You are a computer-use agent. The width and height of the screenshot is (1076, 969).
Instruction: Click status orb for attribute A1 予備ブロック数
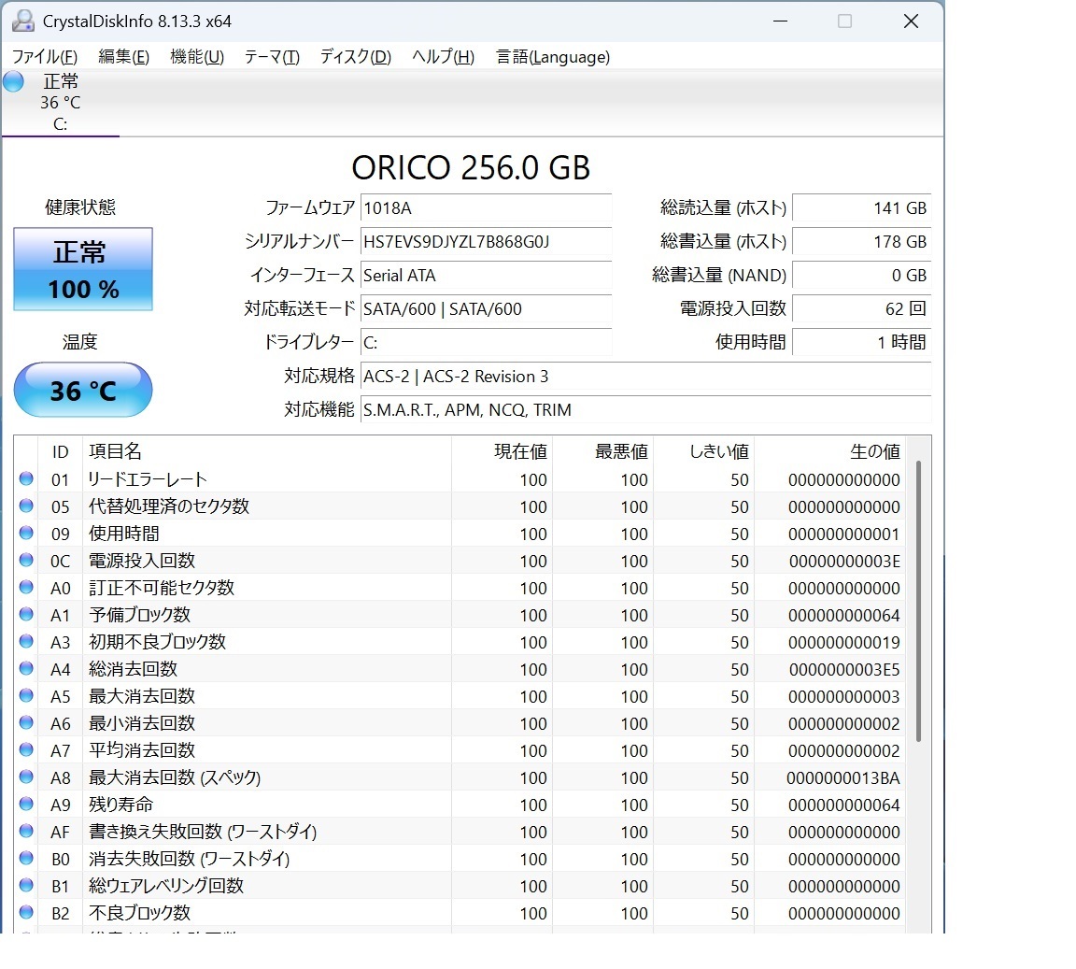[26, 615]
